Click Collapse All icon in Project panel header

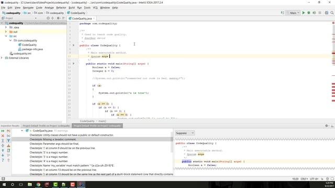point(52,18)
